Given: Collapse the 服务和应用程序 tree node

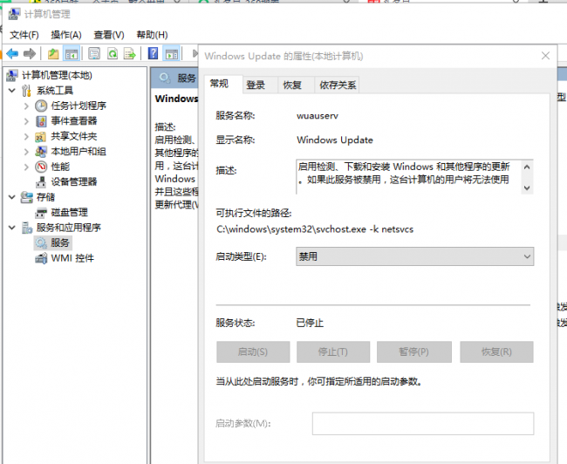Looking at the screenshot, I should (x=12, y=228).
